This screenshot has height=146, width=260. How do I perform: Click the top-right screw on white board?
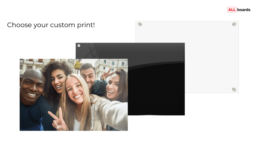(234, 24)
